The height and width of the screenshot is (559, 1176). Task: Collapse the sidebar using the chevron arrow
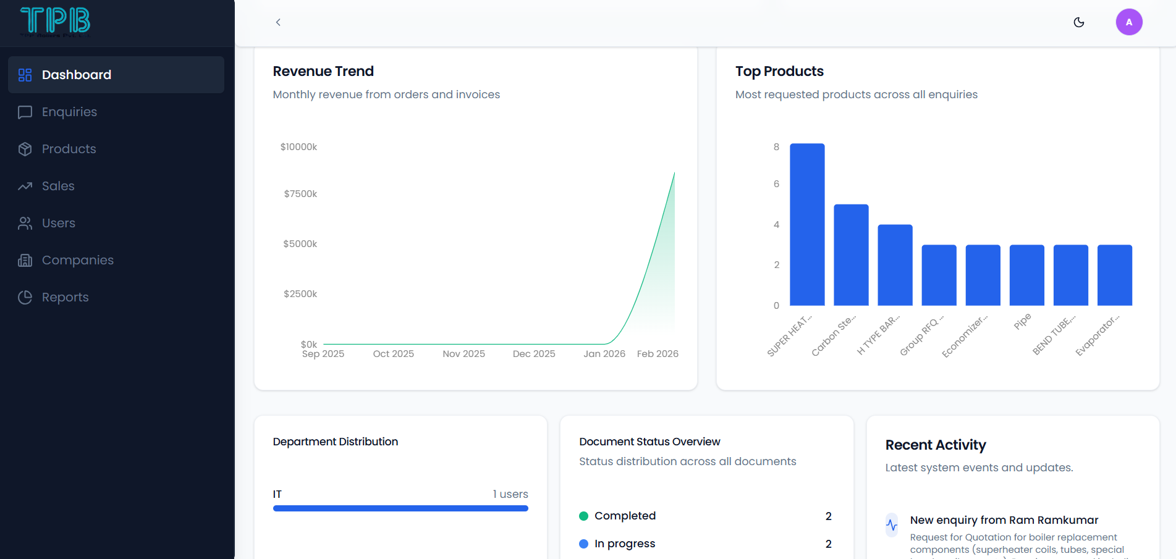click(x=278, y=22)
